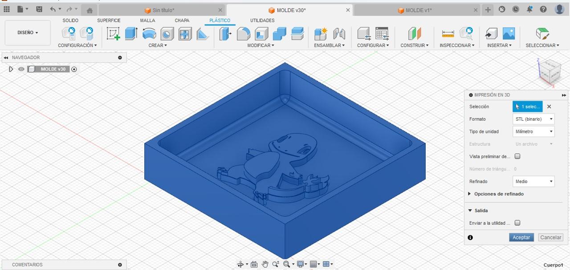Select the Pan hand tool
This screenshot has width=570, height=270.
pyautogui.click(x=265, y=264)
